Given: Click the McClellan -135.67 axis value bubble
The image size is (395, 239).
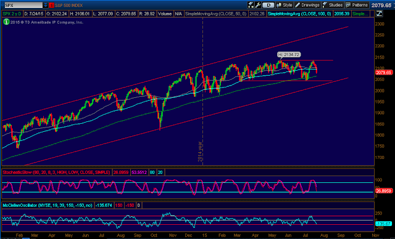Looking at the screenshot, I should point(383,224).
